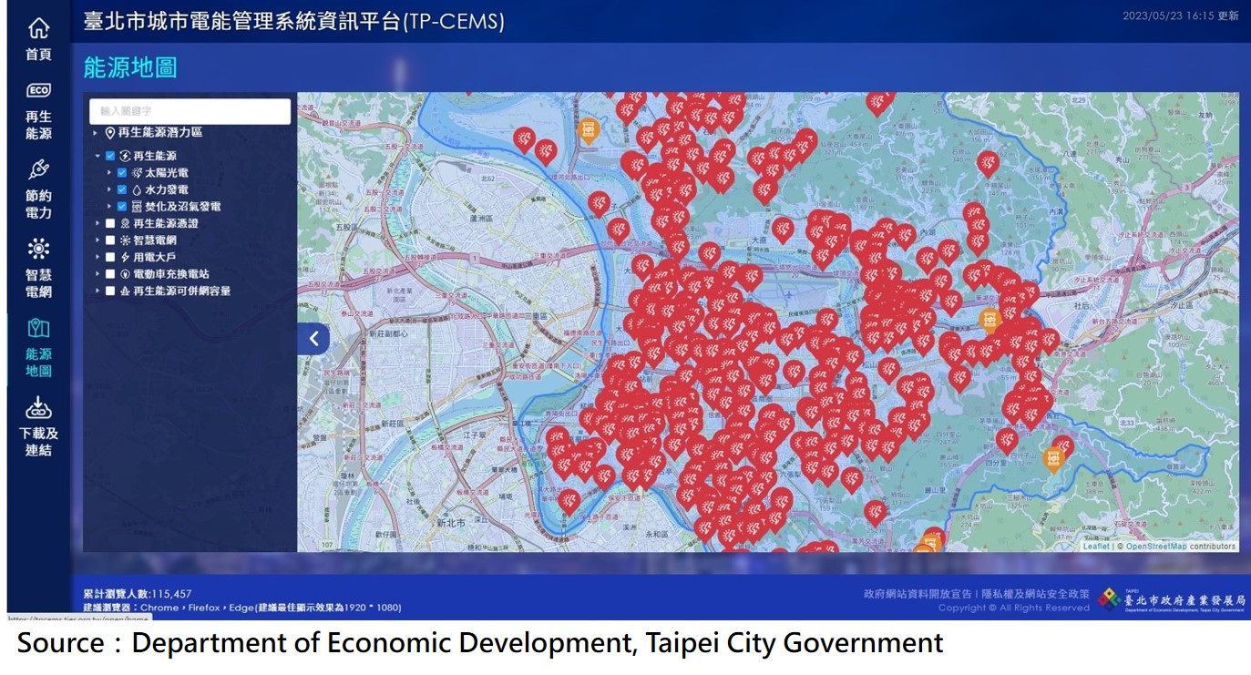
Task: Click the 新北市 label on the map
Action: (451, 524)
